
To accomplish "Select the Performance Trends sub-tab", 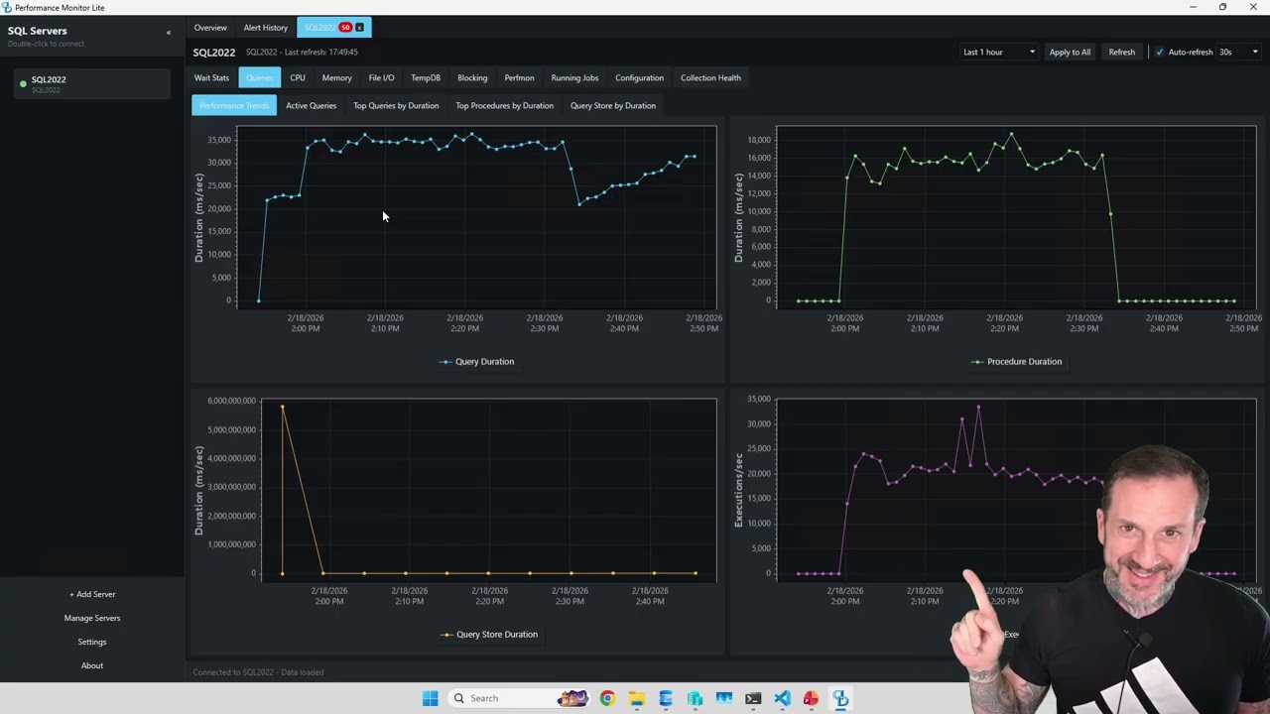I will (x=234, y=105).
